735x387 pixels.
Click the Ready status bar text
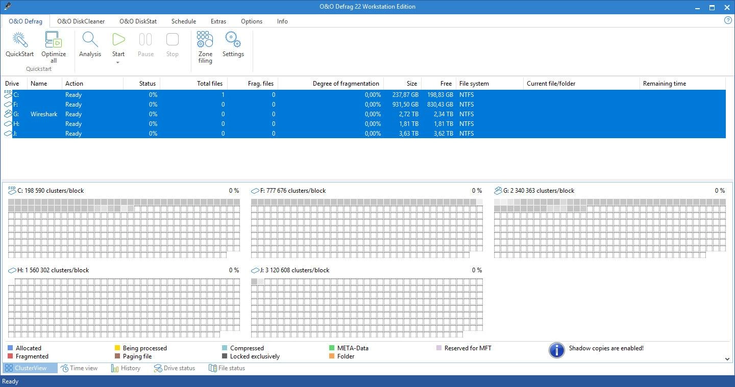(10, 381)
